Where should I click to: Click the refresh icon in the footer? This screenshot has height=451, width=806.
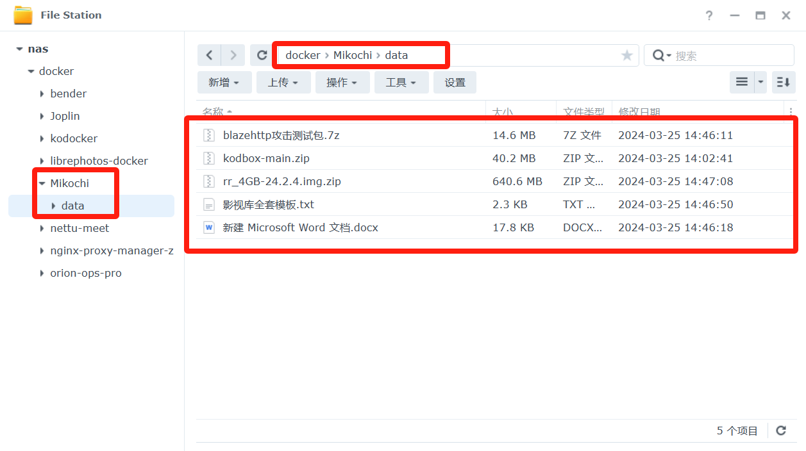[780, 430]
